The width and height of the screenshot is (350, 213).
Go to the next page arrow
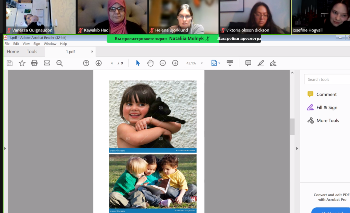click(x=98, y=63)
